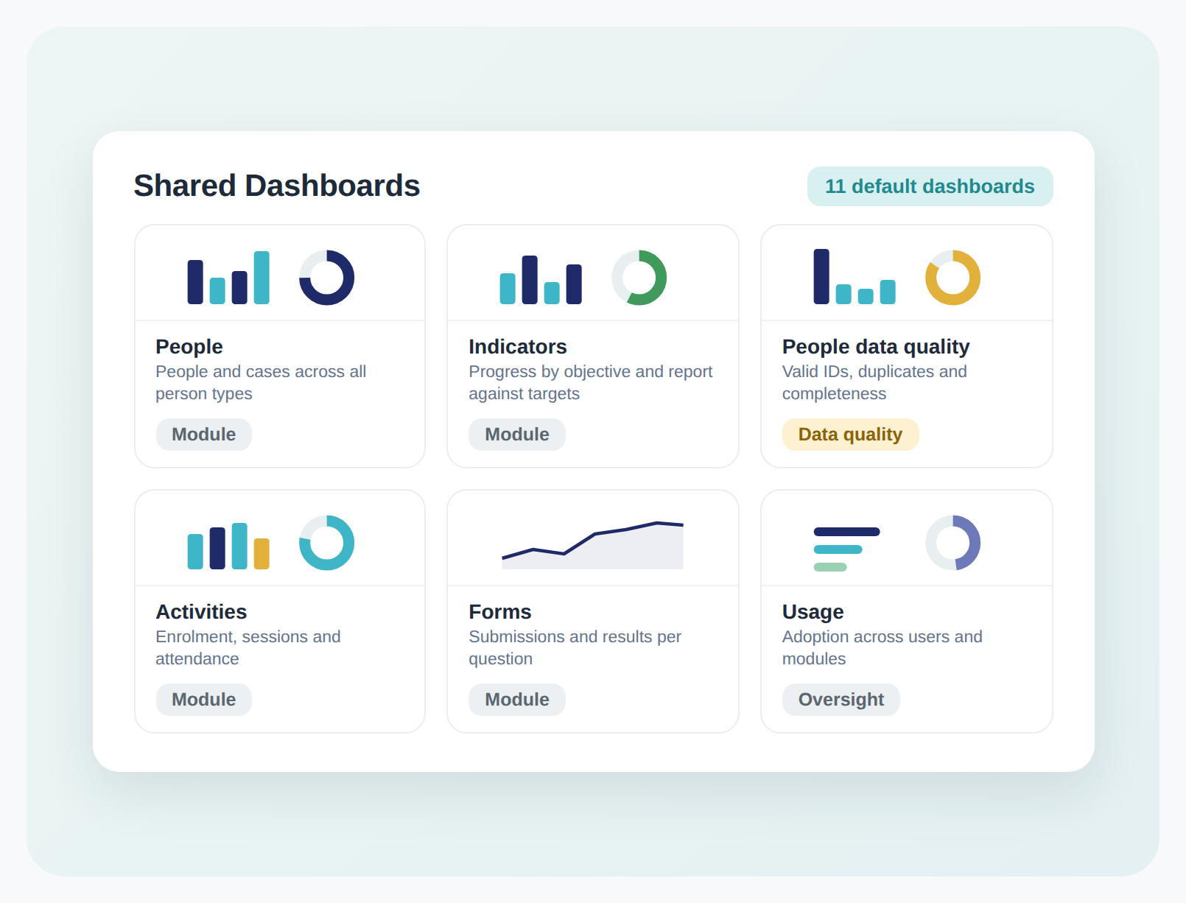Click the line area chart on Forms card
Screen dimensions: 1186x903
tap(592, 545)
